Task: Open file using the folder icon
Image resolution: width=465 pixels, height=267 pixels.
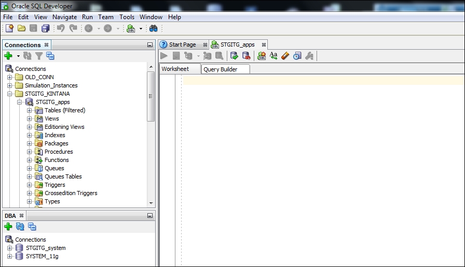Action: (x=21, y=28)
